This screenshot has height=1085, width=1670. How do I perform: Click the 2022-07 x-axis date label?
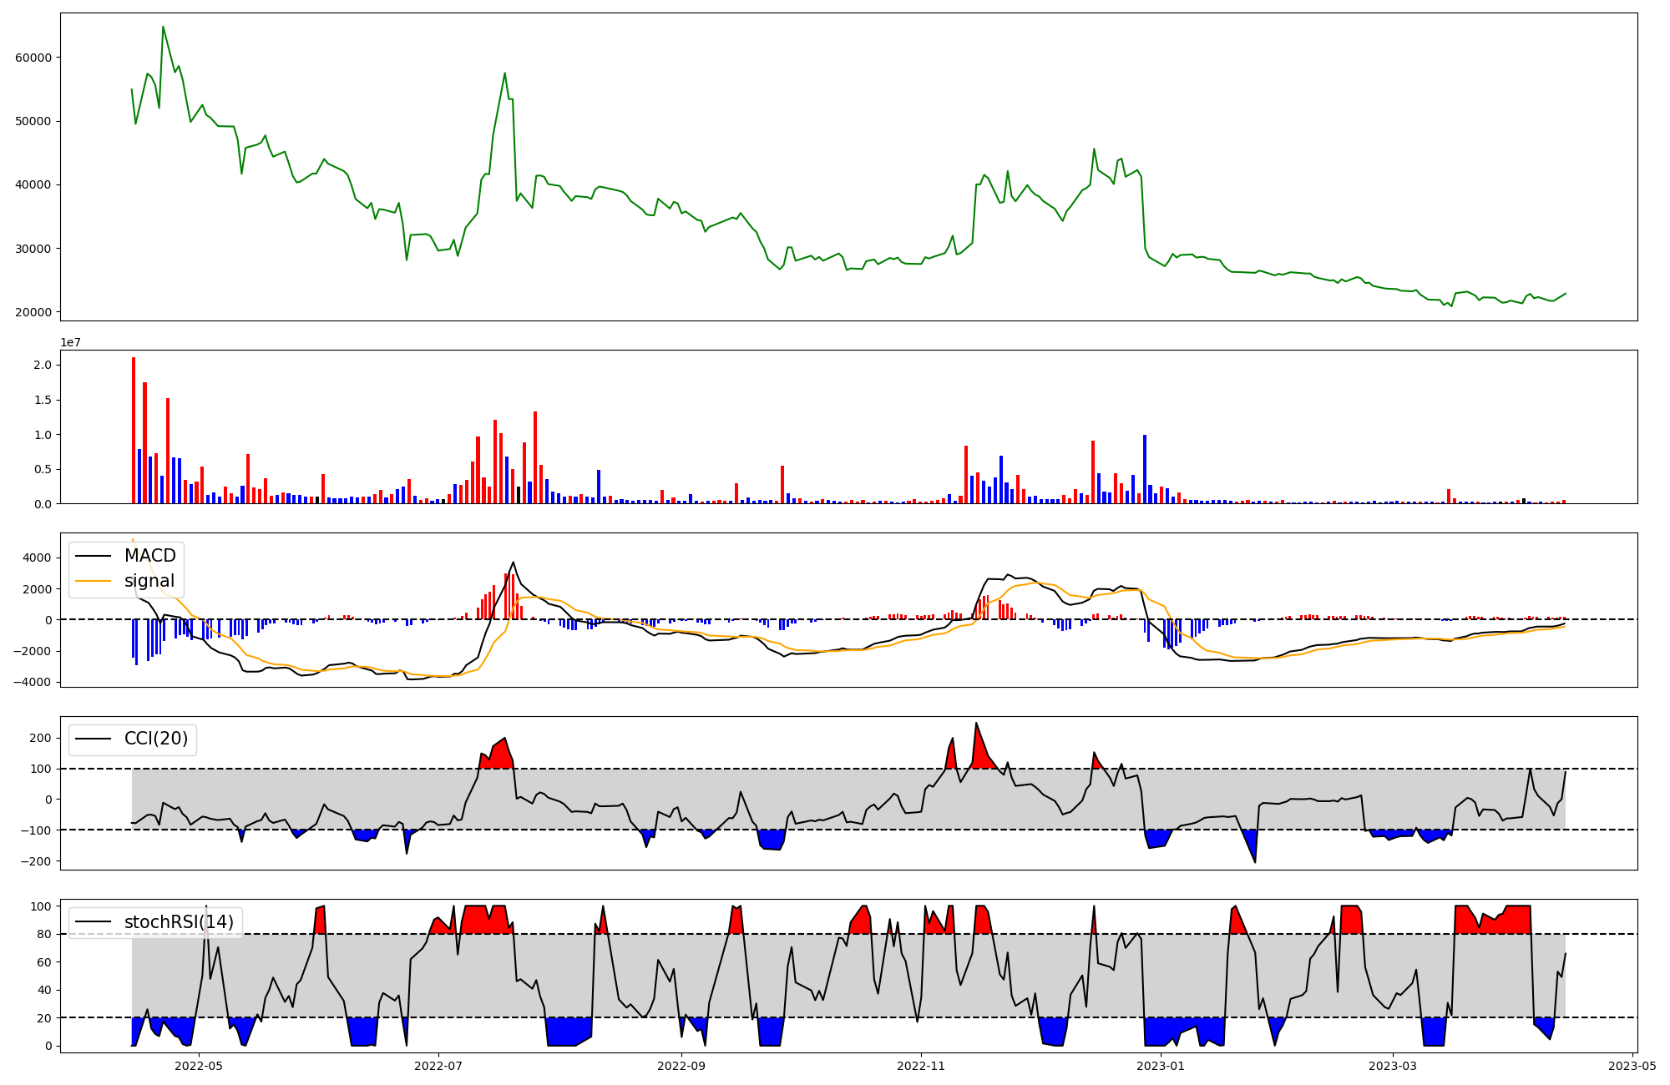[438, 1066]
